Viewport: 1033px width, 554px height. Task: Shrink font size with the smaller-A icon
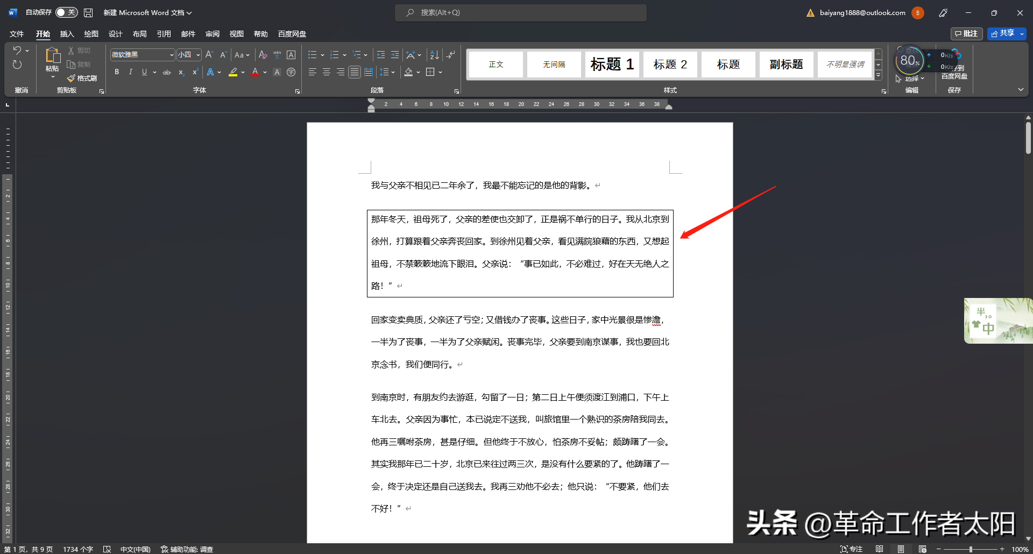[x=223, y=55]
